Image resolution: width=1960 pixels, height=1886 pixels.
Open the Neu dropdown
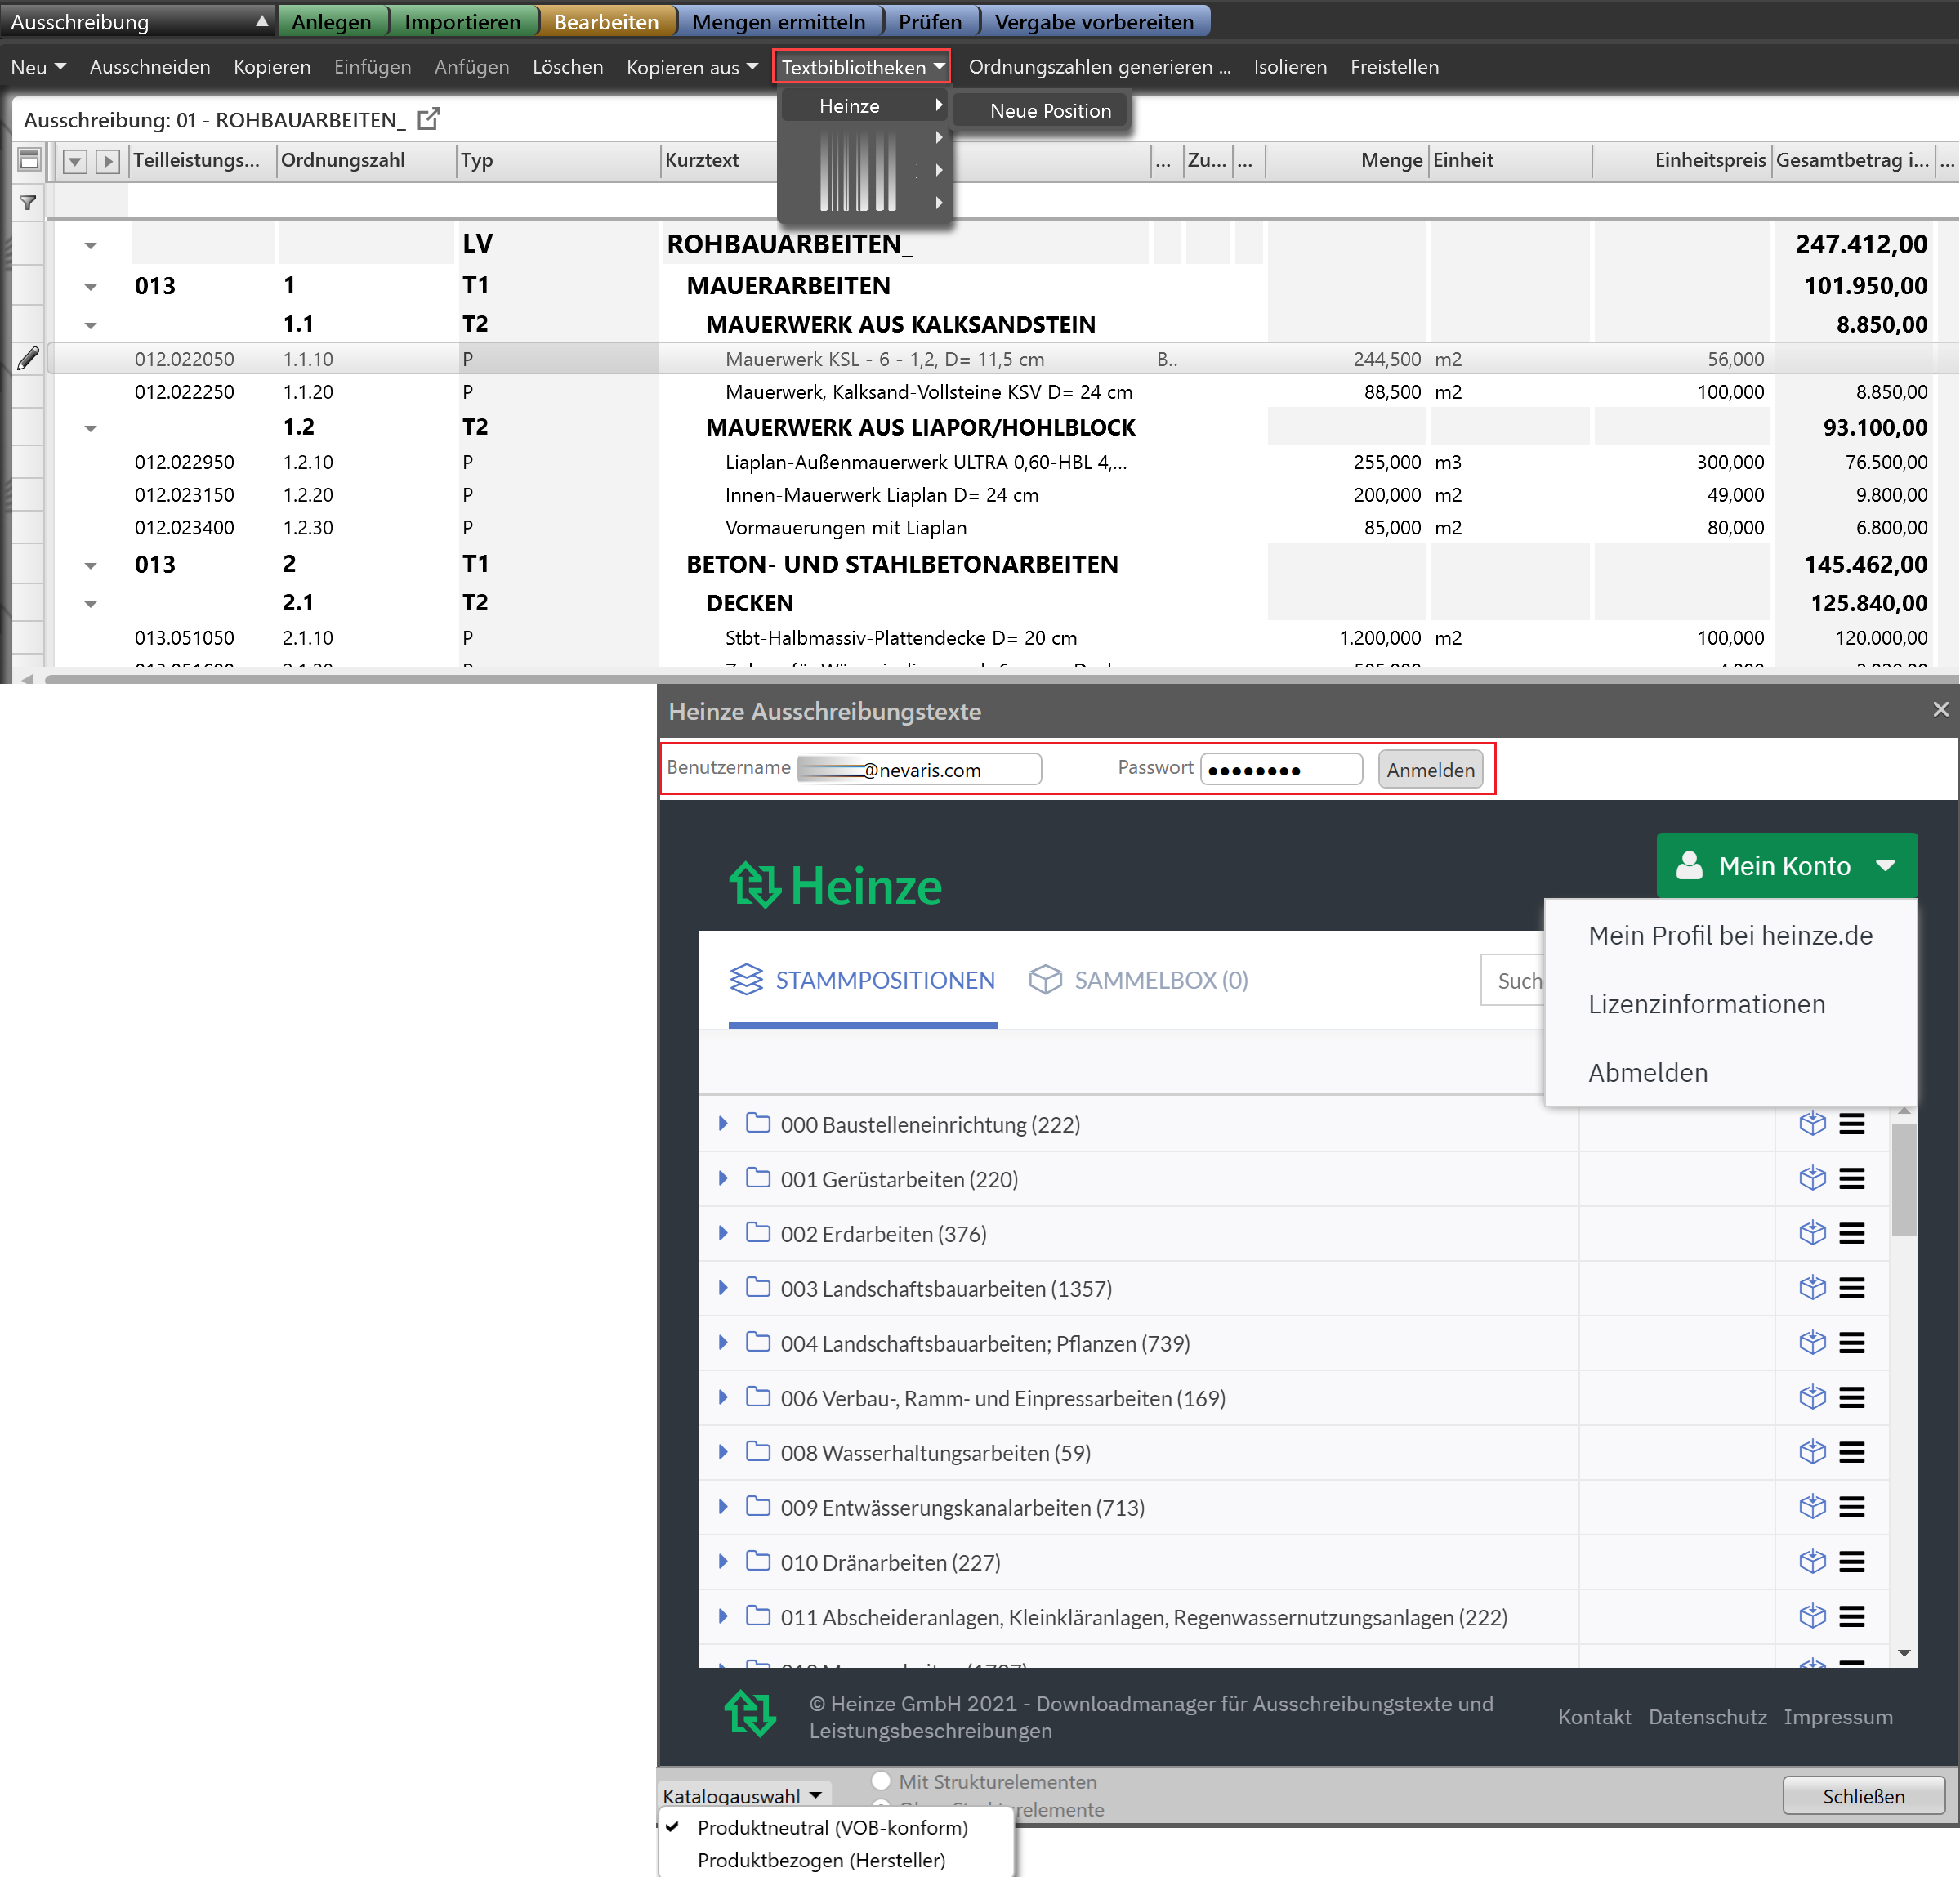[x=38, y=67]
